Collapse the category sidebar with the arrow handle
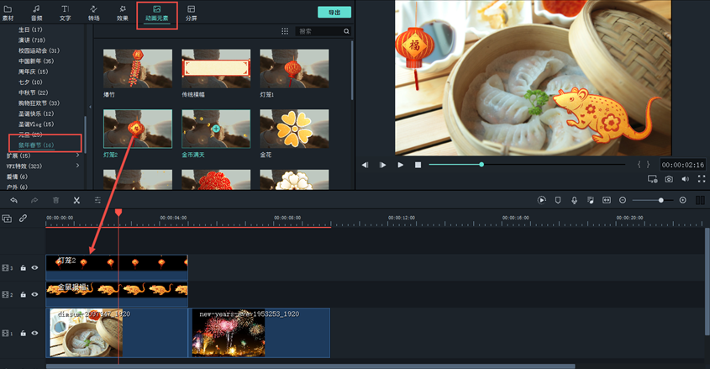 (x=91, y=107)
